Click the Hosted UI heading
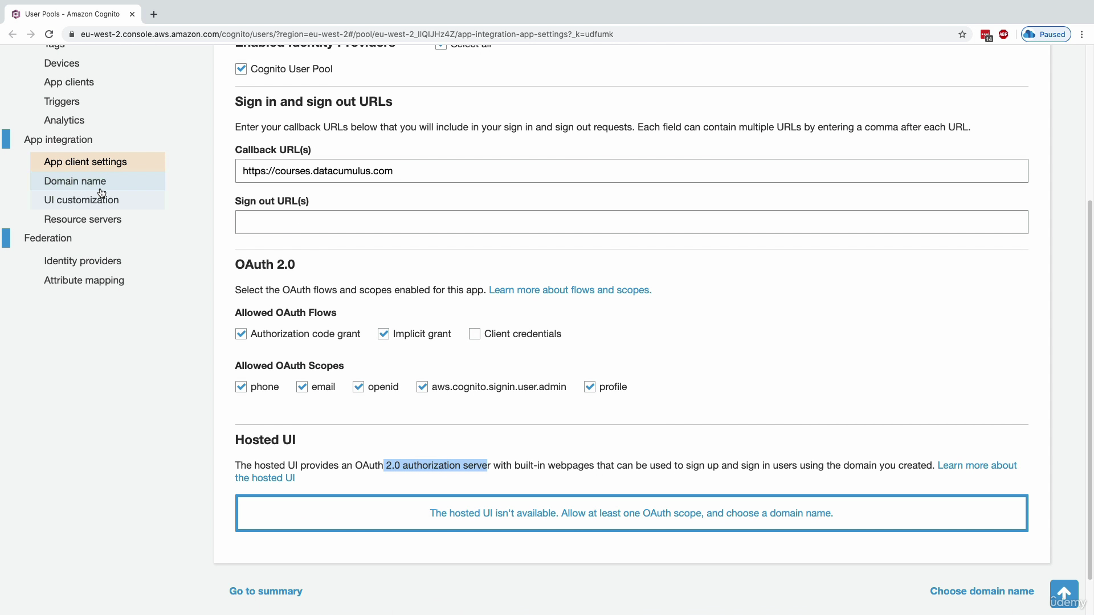Image resolution: width=1094 pixels, height=615 pixels. point(265,440)
